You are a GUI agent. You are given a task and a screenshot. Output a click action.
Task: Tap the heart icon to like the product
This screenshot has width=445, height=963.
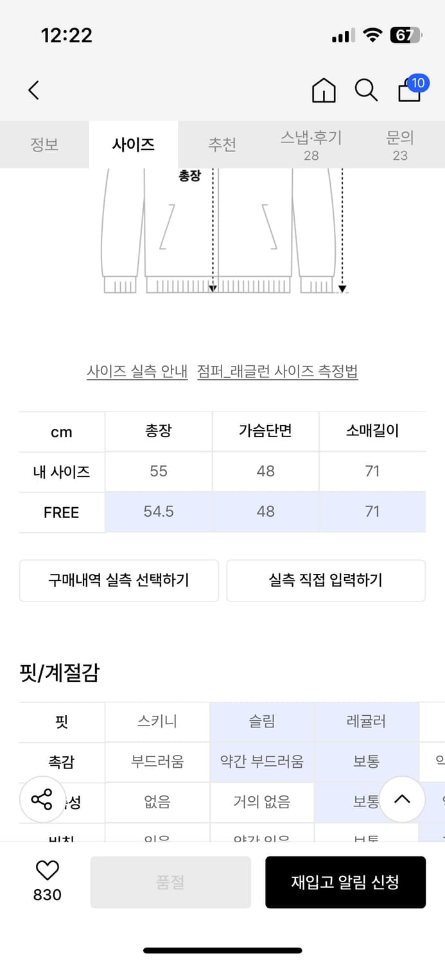click(46, 872)
